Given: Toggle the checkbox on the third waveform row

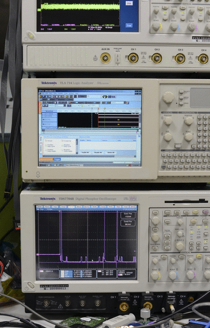Looking at the screenshot, I should tap(43, 119).
